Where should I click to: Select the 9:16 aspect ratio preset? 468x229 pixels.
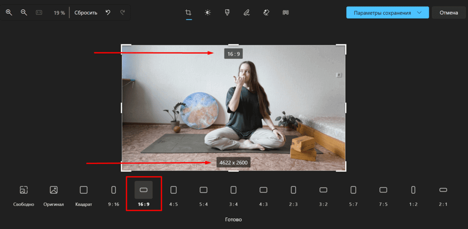click(x=113, y=195)
